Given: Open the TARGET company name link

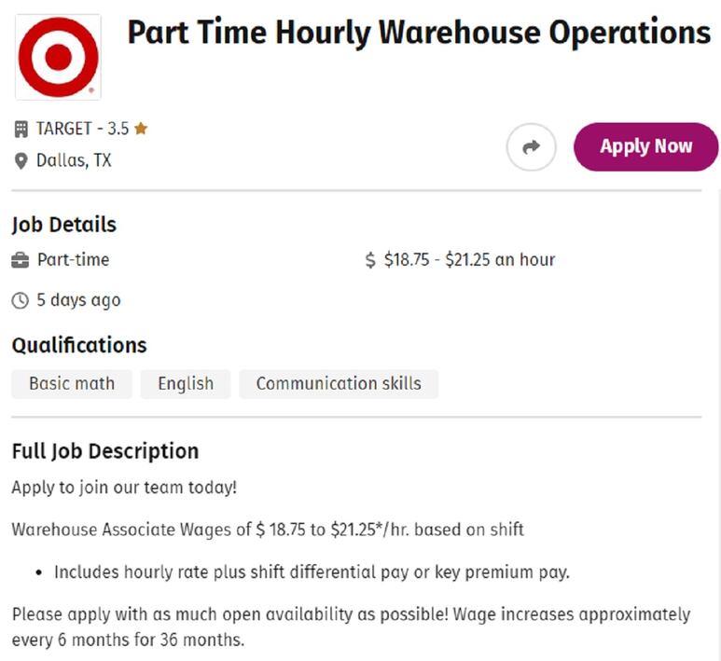Looking at the screenshot, I should click(x=64, y=129).
